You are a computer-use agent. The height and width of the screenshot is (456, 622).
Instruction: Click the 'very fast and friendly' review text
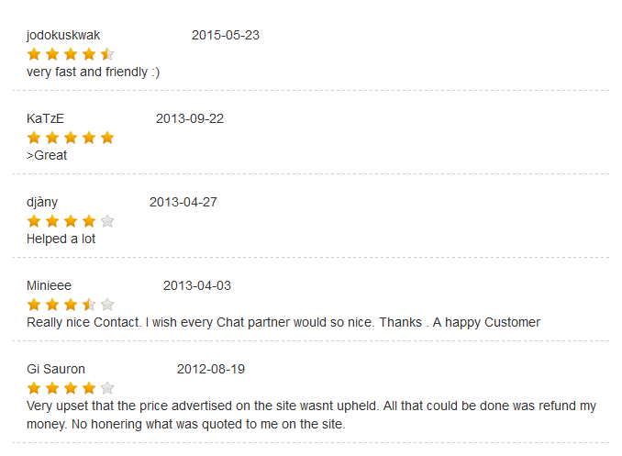pyautogui.click(x=93, y=72)
